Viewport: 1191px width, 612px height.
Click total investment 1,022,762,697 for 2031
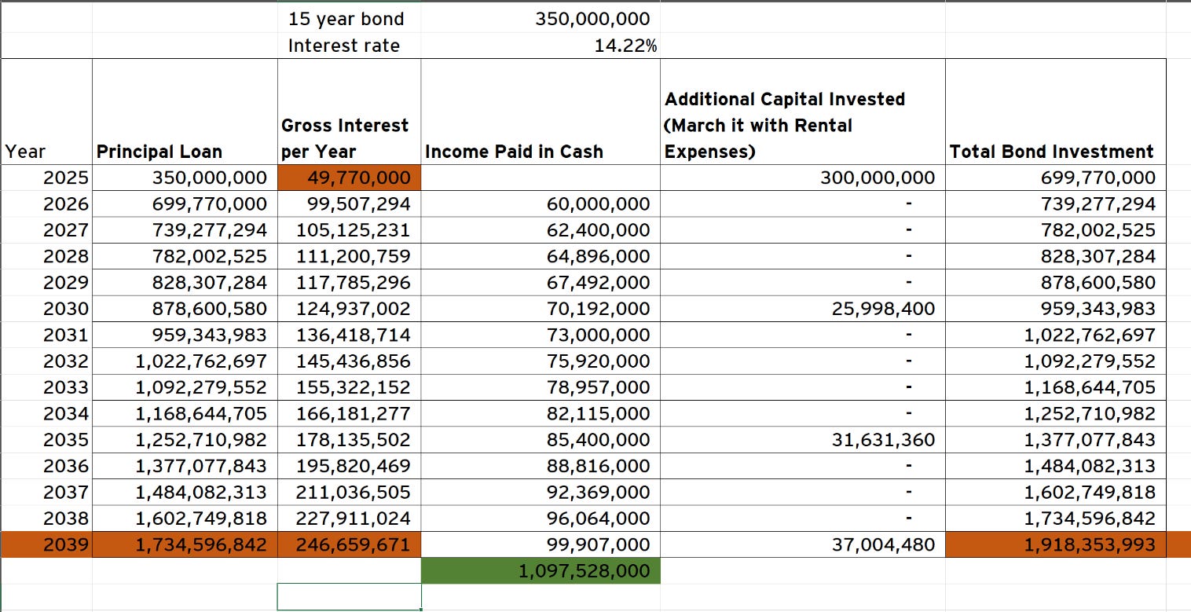pyautogui.click(x=1055, y=335)
